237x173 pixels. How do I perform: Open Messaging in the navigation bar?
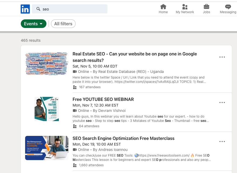[x=228, y=9]
